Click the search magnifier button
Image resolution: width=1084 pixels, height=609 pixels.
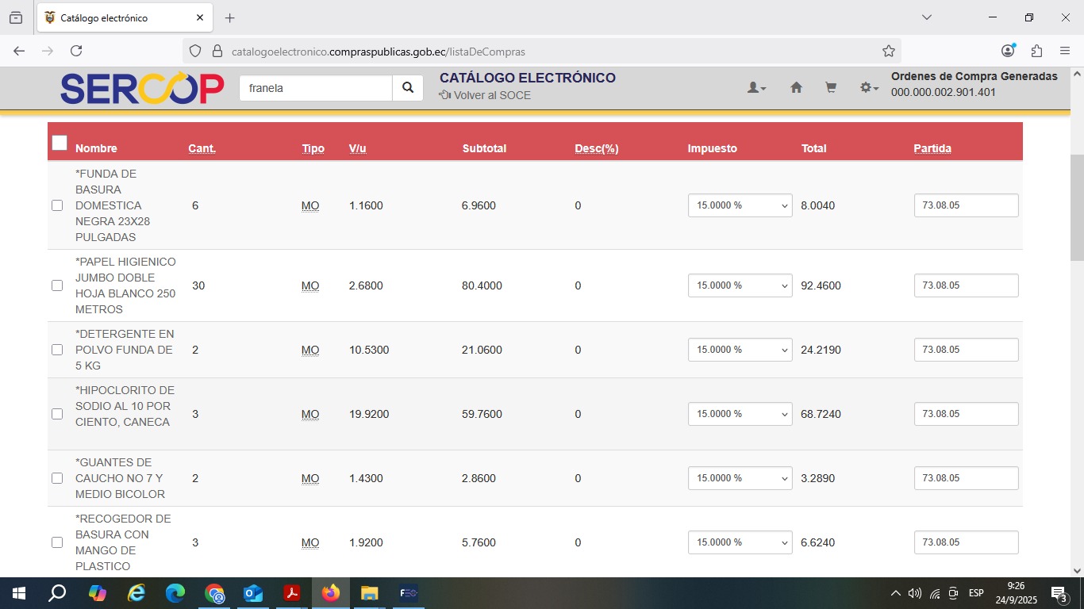[407, 88]
